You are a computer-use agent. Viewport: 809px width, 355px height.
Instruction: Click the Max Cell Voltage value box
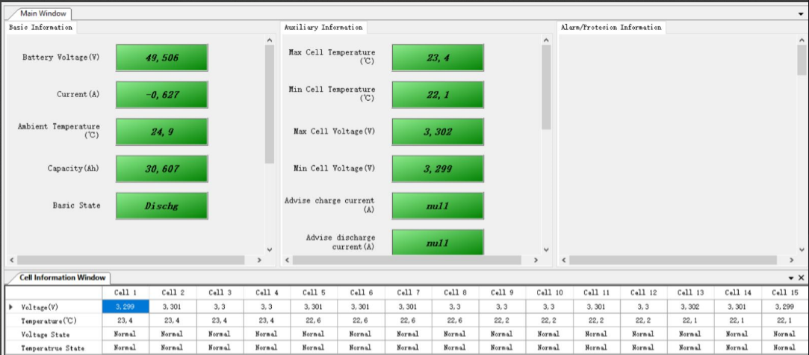point(438,132)
